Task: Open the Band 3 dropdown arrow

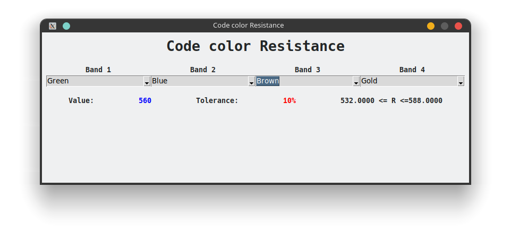Action: pyautogui.click(x=356, y=81)
